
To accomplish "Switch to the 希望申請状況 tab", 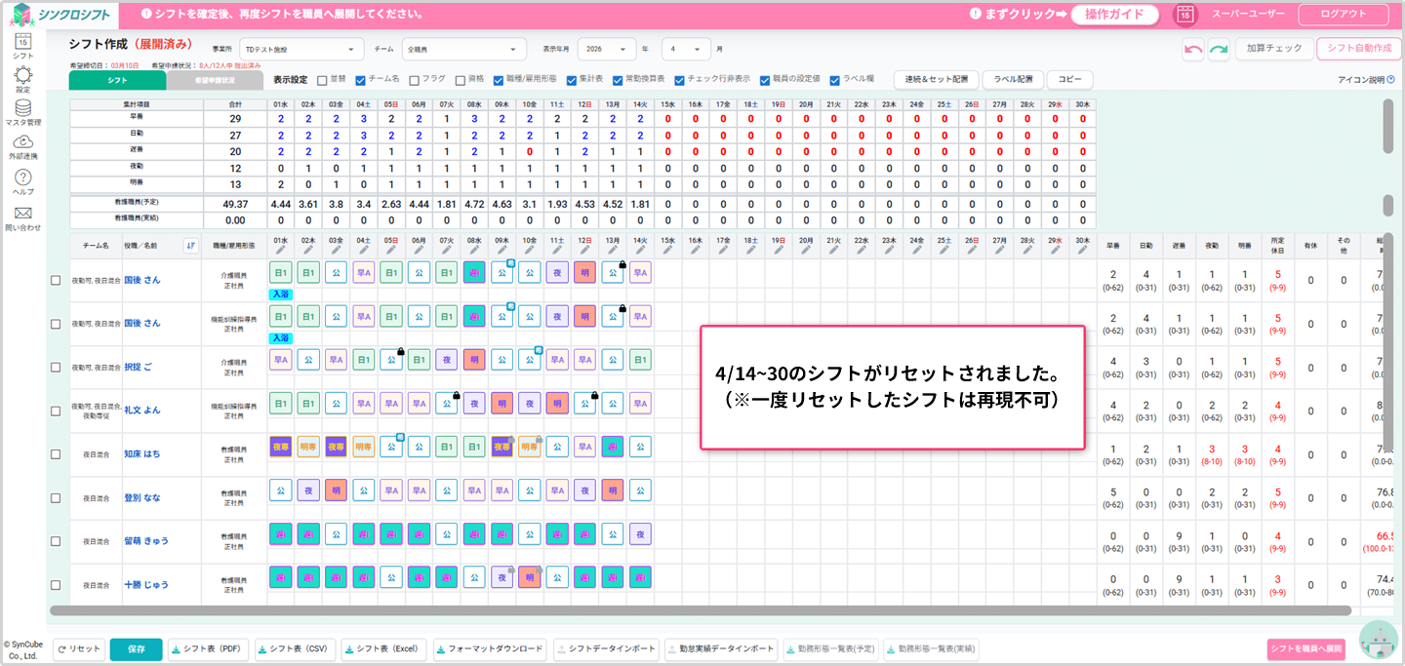I will pos(215,80).
